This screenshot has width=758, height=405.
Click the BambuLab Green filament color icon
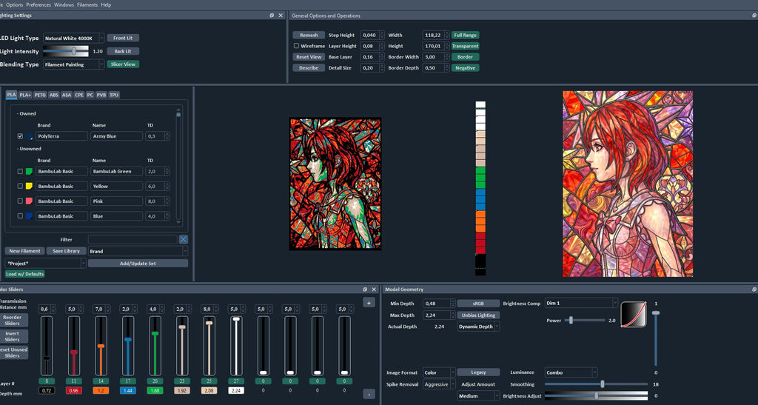29,171
